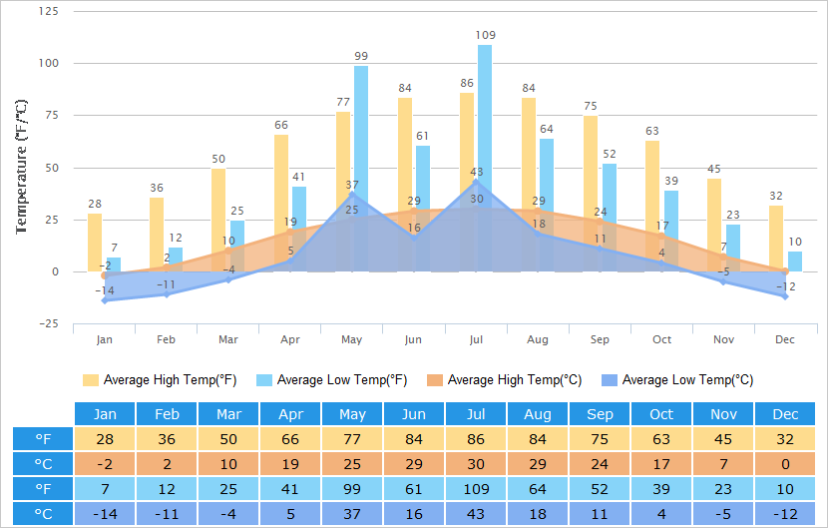Click the Aug light-blue bar labeled 64

pyautogui.click(x=547, y=205)
